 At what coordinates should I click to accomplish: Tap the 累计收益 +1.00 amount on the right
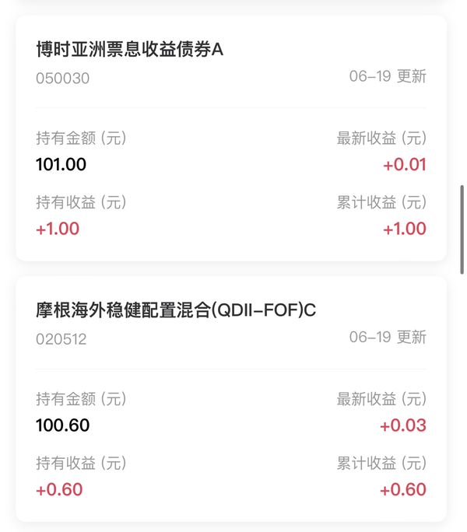pyautogui.click(x=405, y=229)
